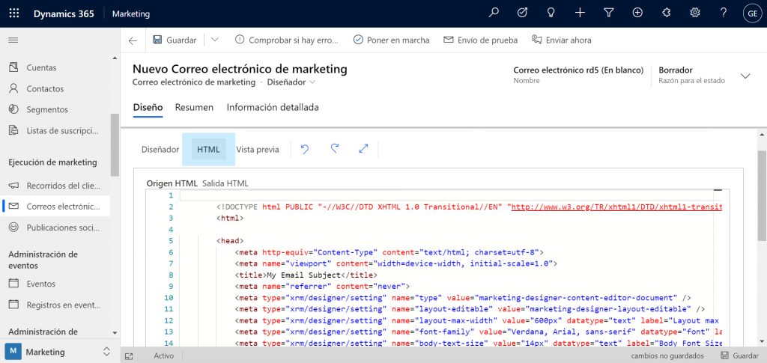Switch to the Información detallada tab

click(273, 108)
